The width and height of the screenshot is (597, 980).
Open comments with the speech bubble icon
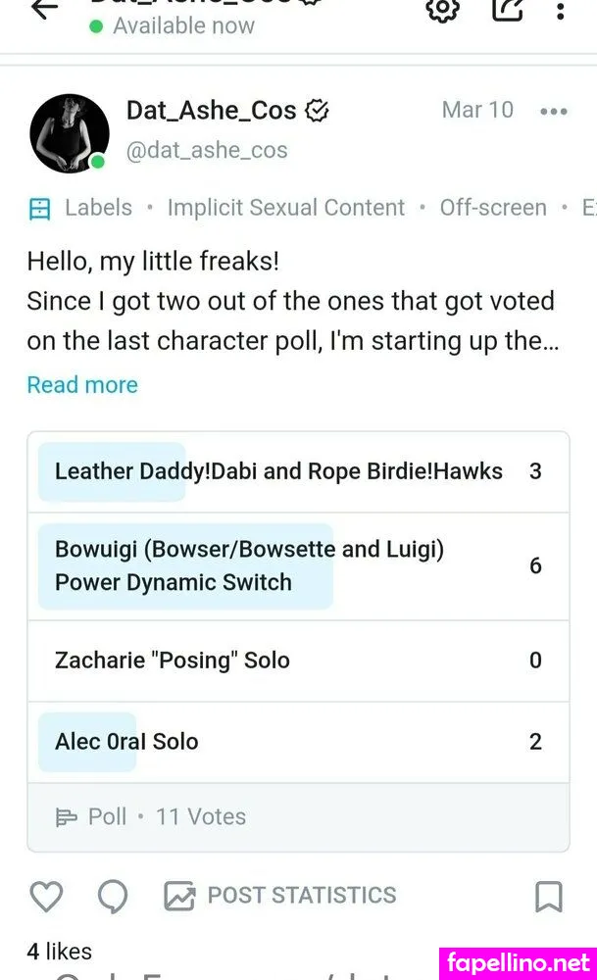[x=112, y=896]
